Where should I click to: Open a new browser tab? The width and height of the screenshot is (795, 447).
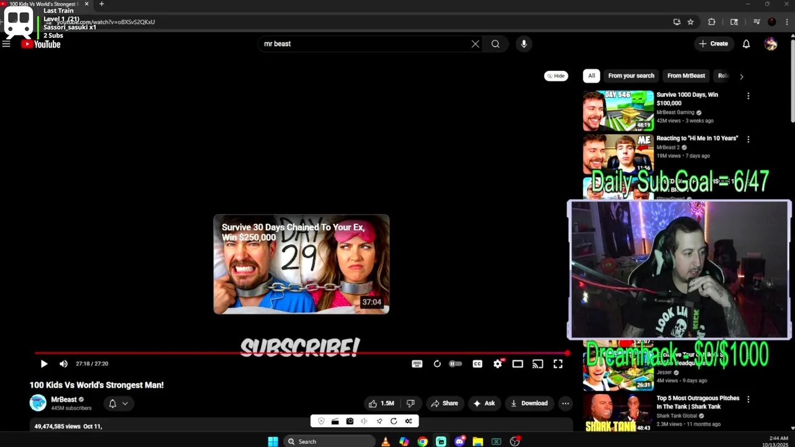click(x=101, y=4)
